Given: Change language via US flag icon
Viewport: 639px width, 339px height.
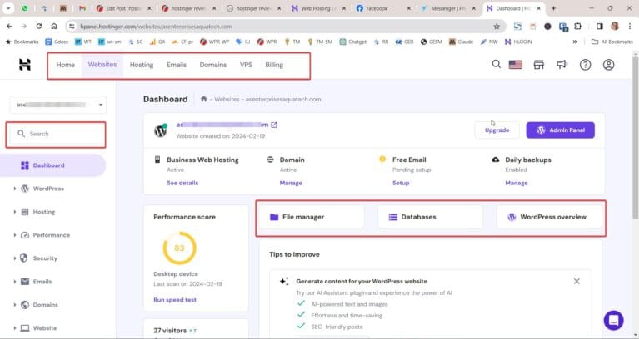Looking at the screenshot, I should click(515, 65).
